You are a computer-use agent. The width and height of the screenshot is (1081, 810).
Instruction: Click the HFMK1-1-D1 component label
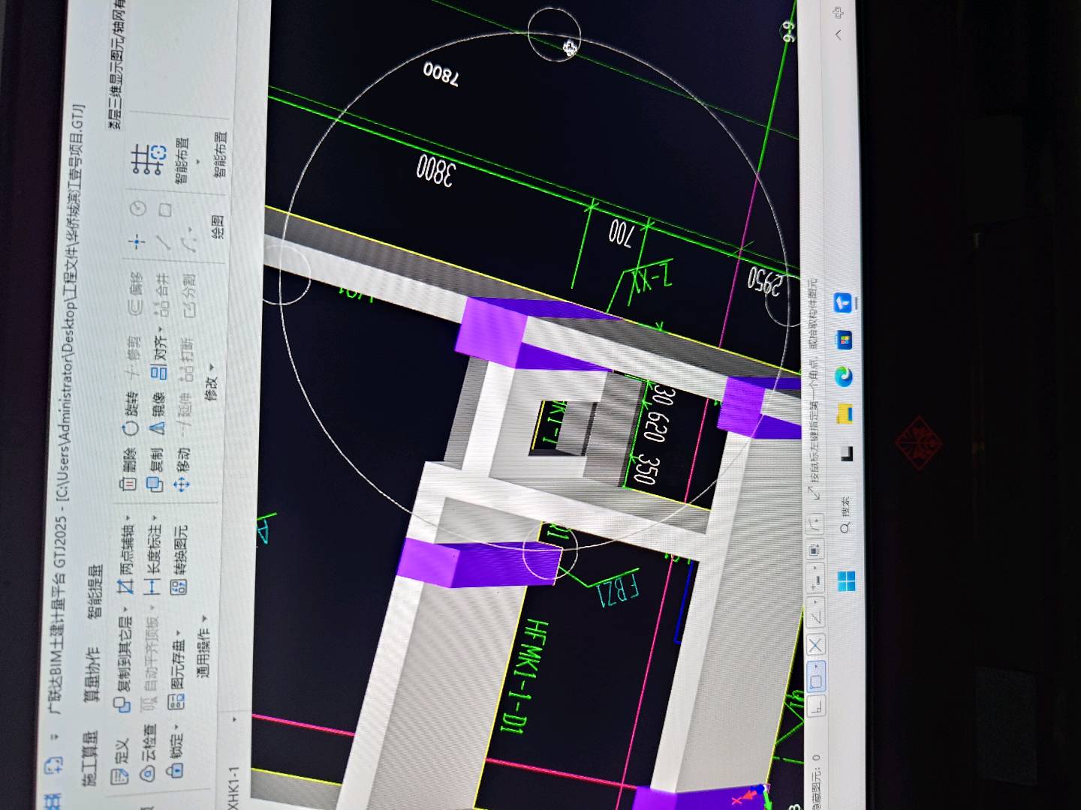coord(523,676)
